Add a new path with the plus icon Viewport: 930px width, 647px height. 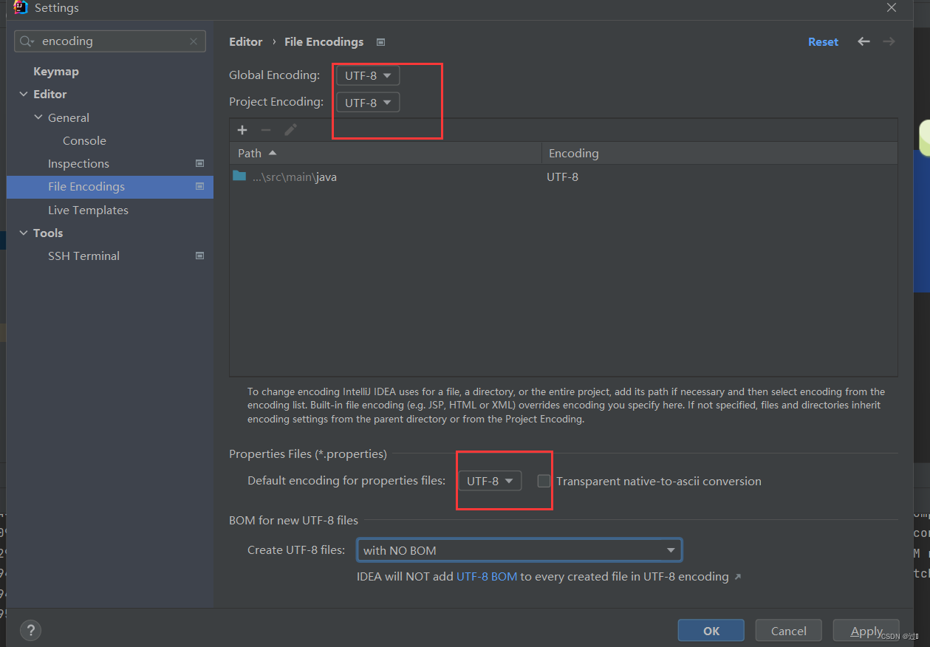pyautogui.click(x=242, y=130)
